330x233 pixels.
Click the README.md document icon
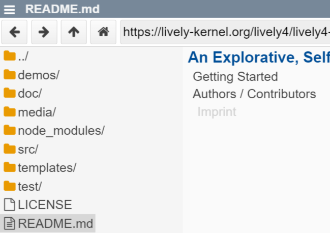click(9, 223)
